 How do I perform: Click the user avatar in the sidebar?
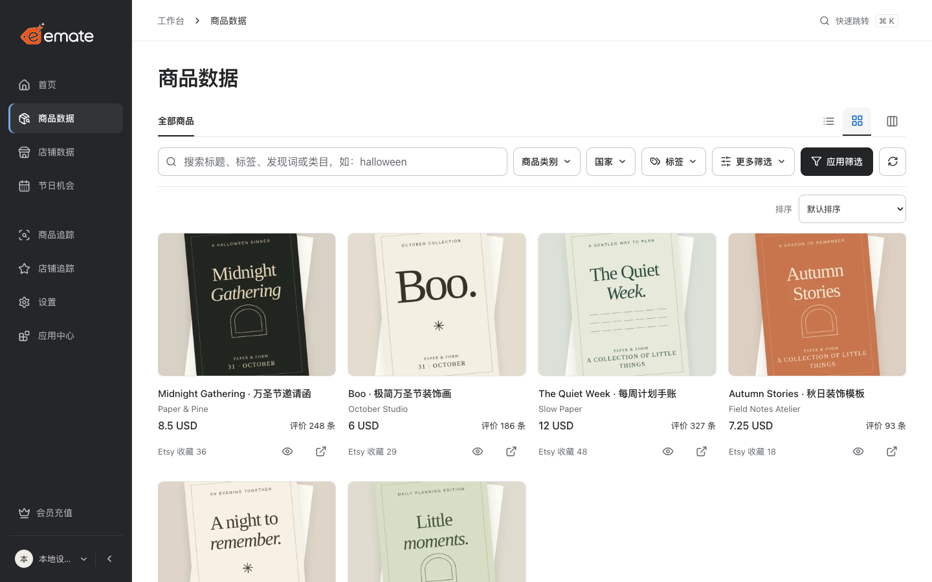pyautogui.click(x=24, y=559)
